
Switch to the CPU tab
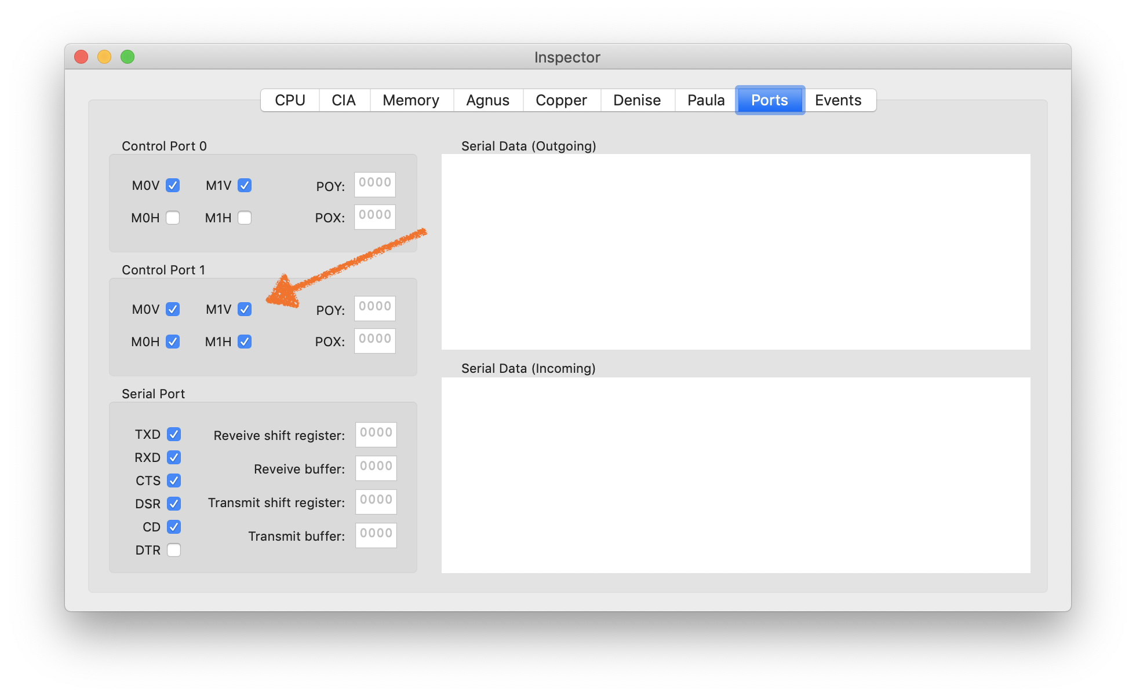point(290,100)
